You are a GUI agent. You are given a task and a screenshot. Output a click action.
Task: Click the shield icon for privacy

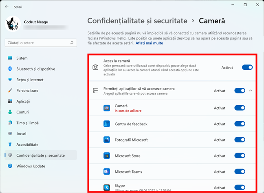[10, 155]
